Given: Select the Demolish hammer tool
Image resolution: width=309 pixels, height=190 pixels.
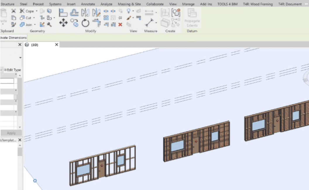Looking at the screenshot, I should pos(49,25).
